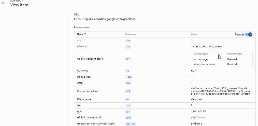Screen dimensions: 258x126
Task: Select the 'dma' parameter chip
Action: tap(128, 83)
